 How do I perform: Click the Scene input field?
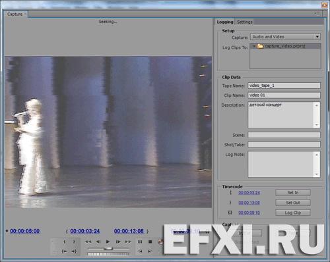coord(284,135)
